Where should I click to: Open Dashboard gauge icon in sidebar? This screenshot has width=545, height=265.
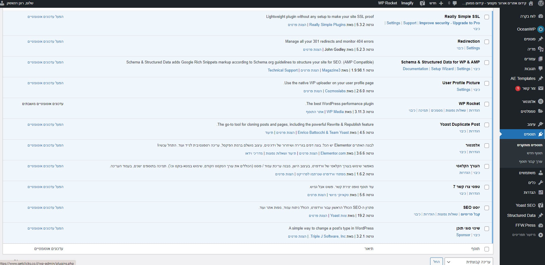pyautogui.click(x=541, y=16)
